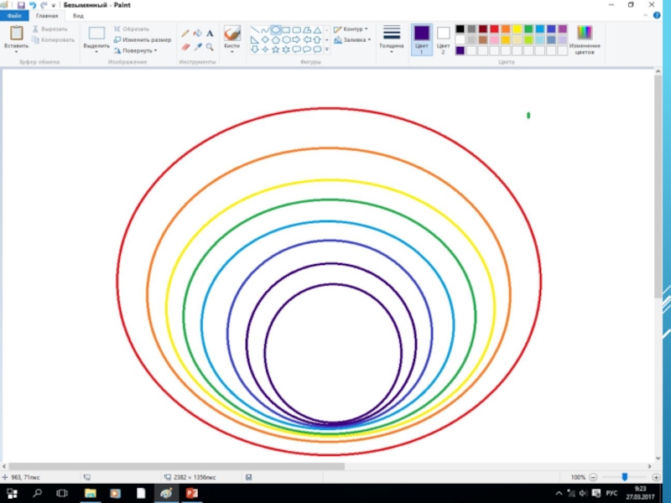This screenshot has width=671, height=503.
Task: Open Изменение цветов color editor
Action: [x=585, y=39]
